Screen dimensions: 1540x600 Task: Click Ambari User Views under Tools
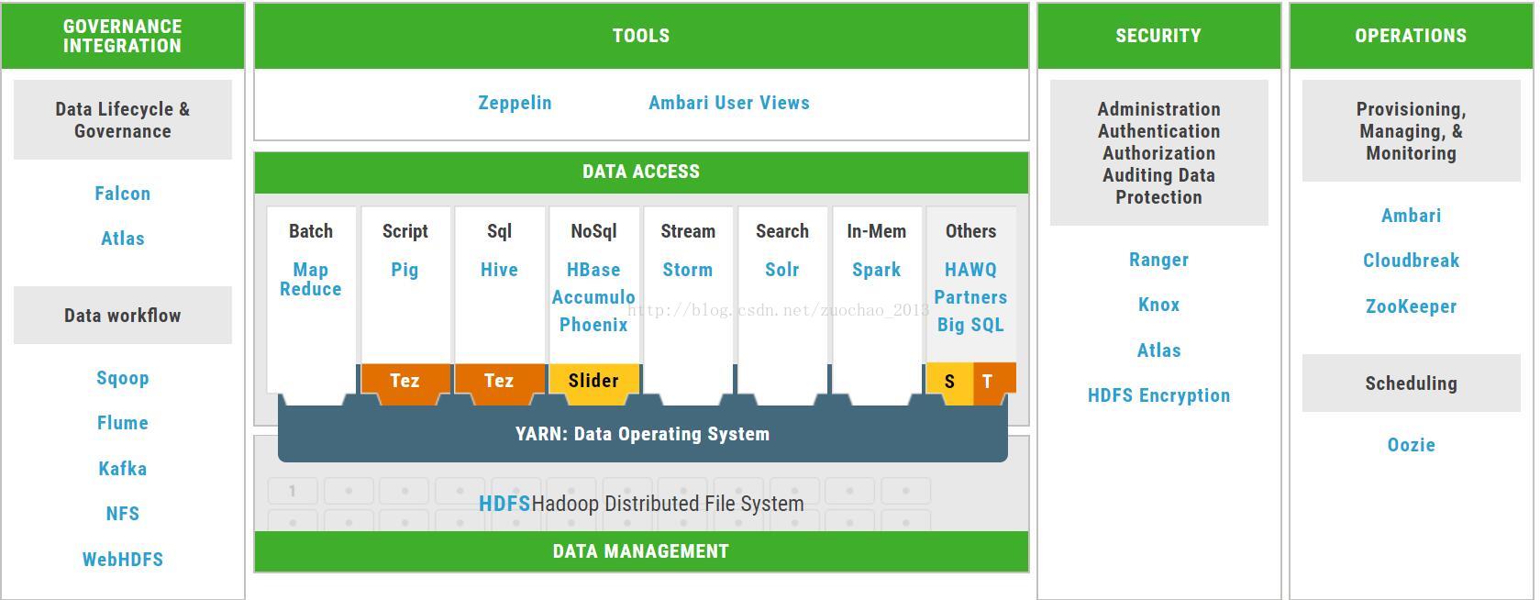pos(728,103)
